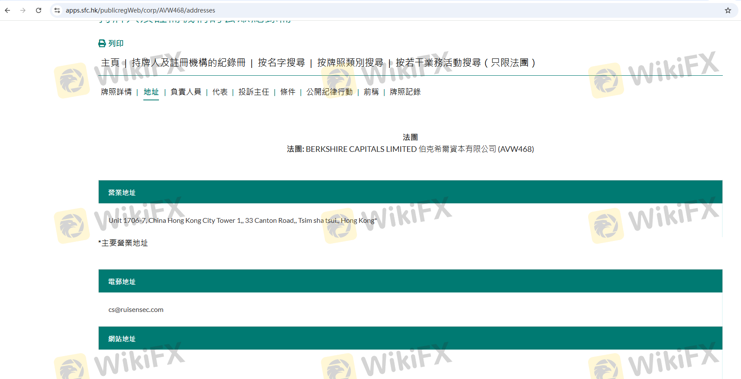741x379 pixels.
Task: View site information icon in address bar
Action: 57,10
